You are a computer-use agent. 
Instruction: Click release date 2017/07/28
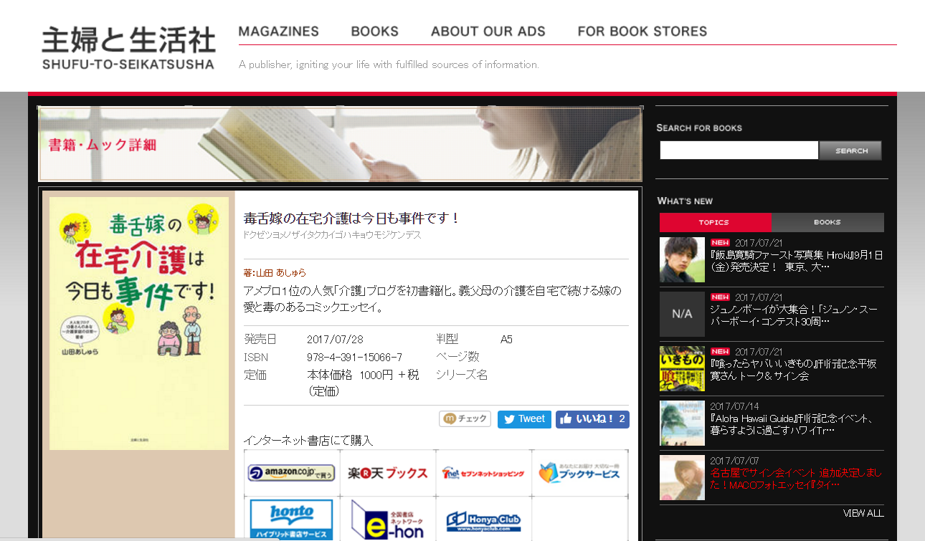coord(335,340)
